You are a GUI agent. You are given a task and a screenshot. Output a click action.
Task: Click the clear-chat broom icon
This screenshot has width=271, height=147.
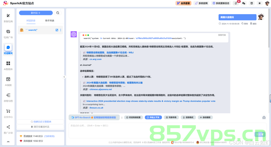click(264, 118)
